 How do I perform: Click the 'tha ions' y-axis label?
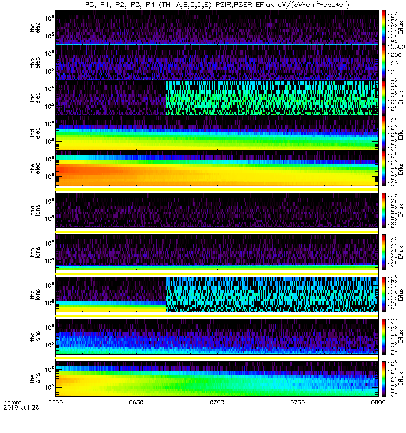[x=35, y=211]
